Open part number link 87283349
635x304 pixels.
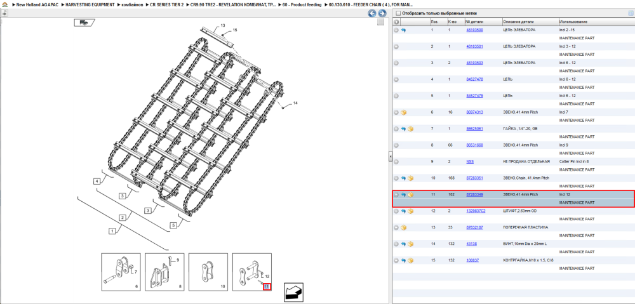coord(474,195)
